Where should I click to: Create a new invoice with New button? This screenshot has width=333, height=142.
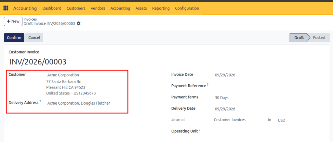click(x=13, y=21)
